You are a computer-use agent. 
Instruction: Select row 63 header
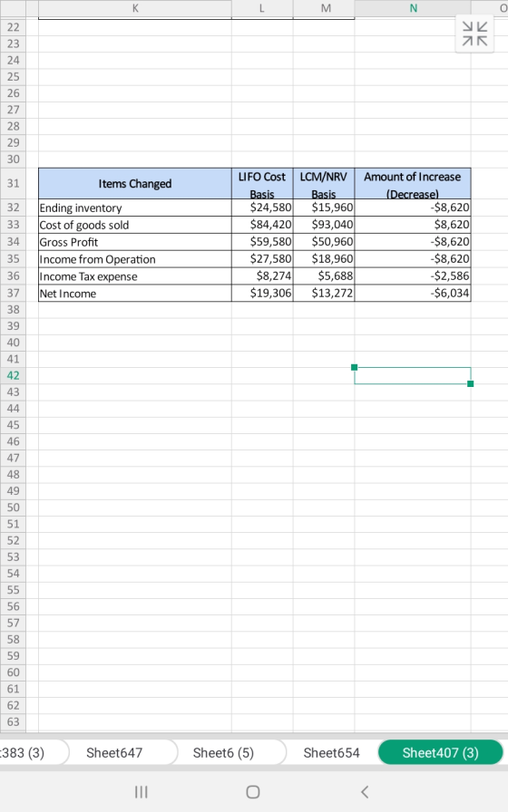click(x=13, y=722)
